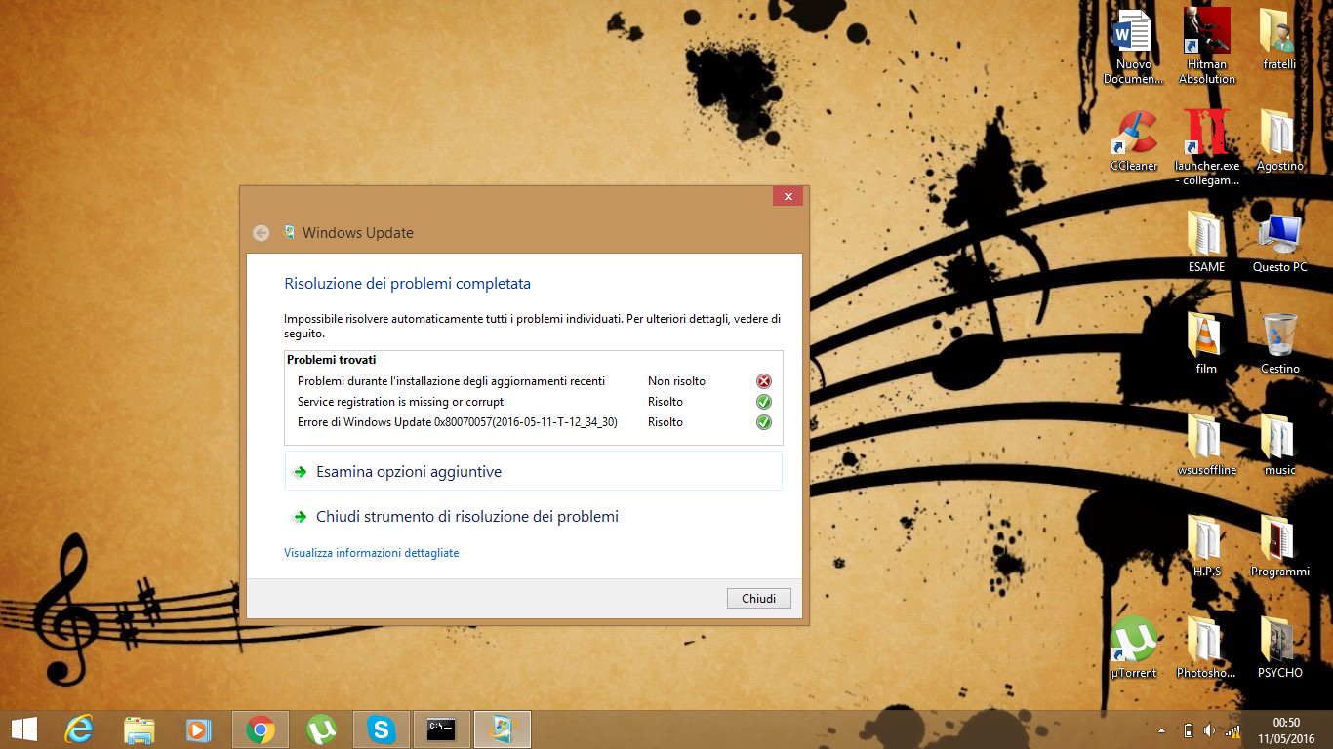Open the wsusoffline folder on desktop
The height and width of the screenshot is (749, 1333).
(x=1206, y=445)
